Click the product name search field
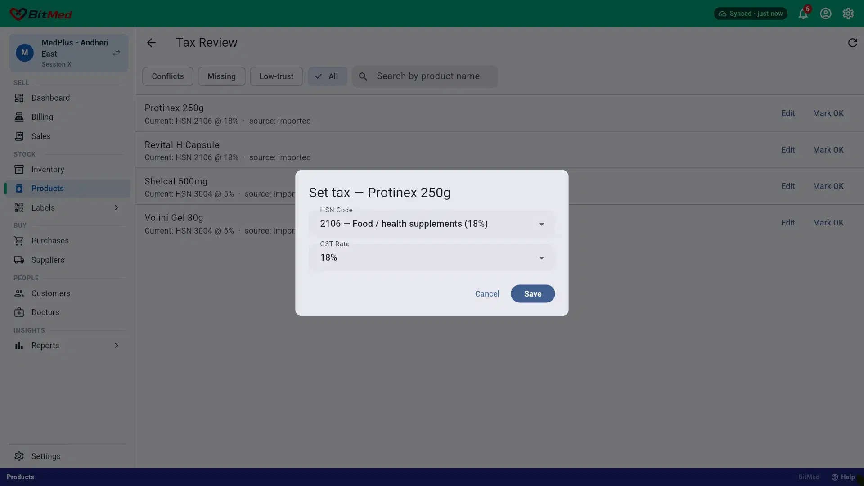This screenshot has width=864, height=486. coord(425,76)
